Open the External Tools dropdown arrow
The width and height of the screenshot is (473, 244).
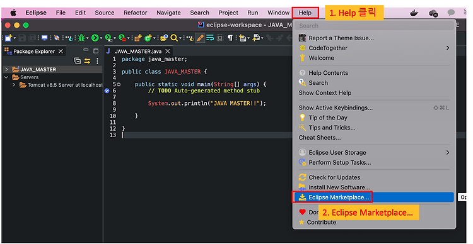tap(129, 38)
